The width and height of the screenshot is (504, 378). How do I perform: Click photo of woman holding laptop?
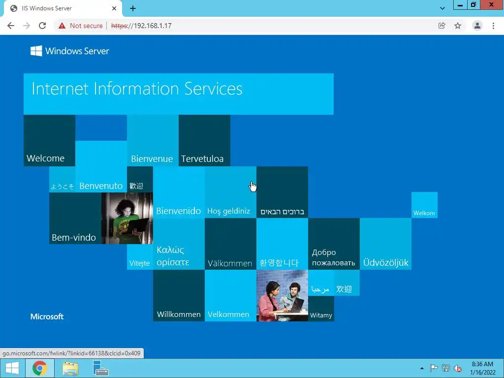click(x=127, y=218)
